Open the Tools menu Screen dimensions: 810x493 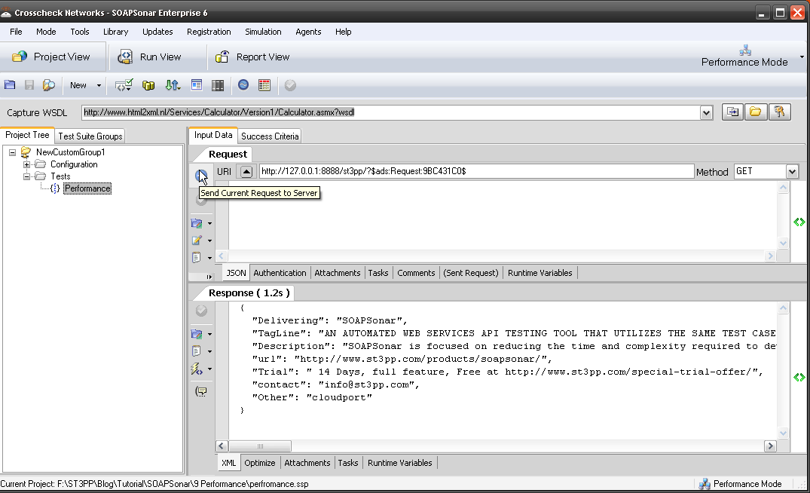click(x=80, y=32)
